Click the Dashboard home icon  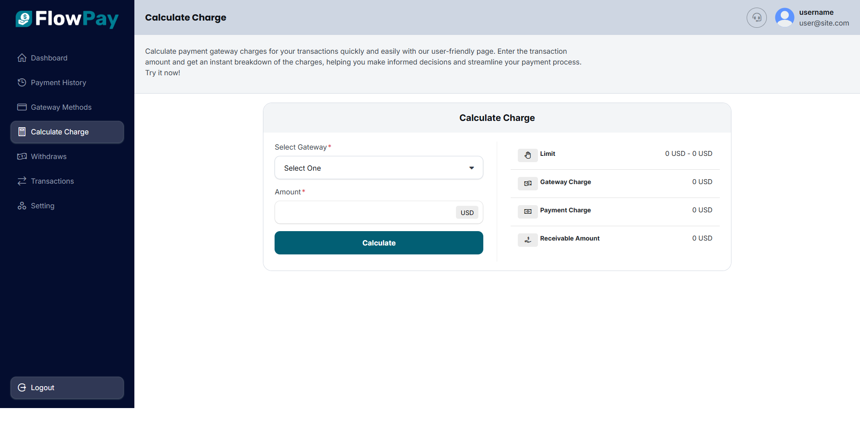22,58
